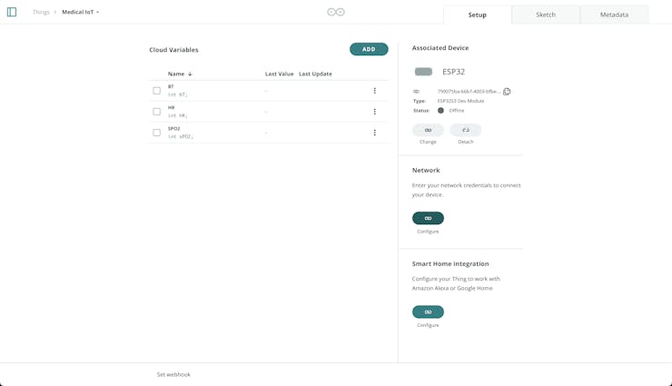
Task: Go to Things breadcrumb
Action: [x=41, y=13]
